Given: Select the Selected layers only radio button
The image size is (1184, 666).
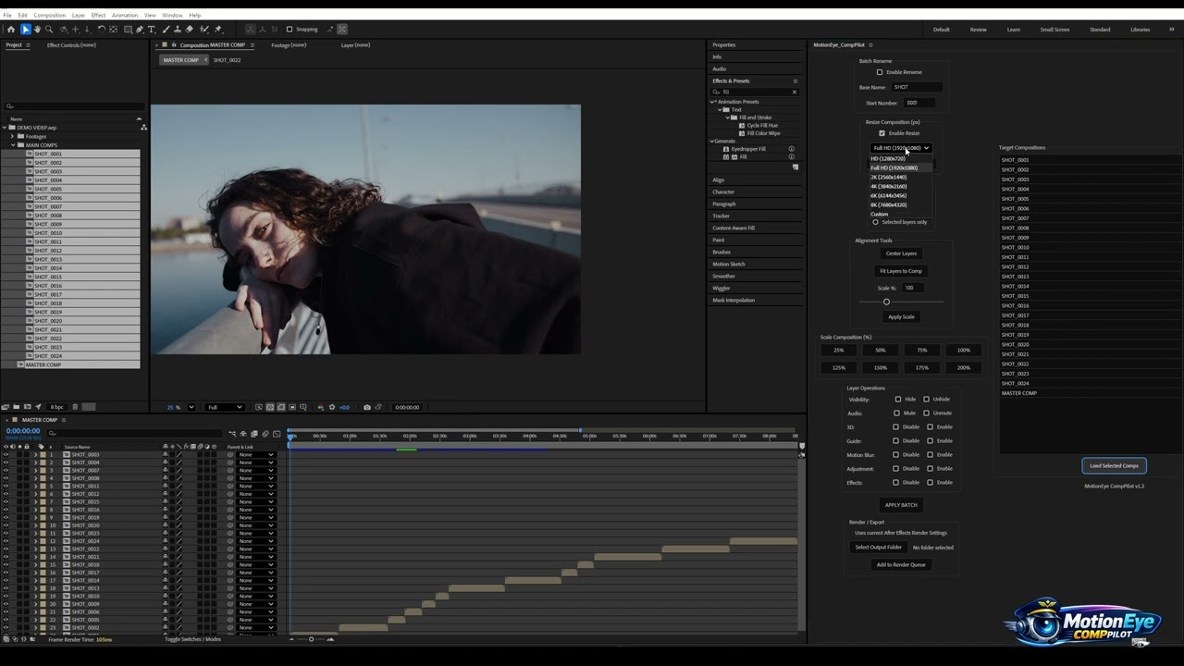Looking at the screenshot, I should 875,222.
